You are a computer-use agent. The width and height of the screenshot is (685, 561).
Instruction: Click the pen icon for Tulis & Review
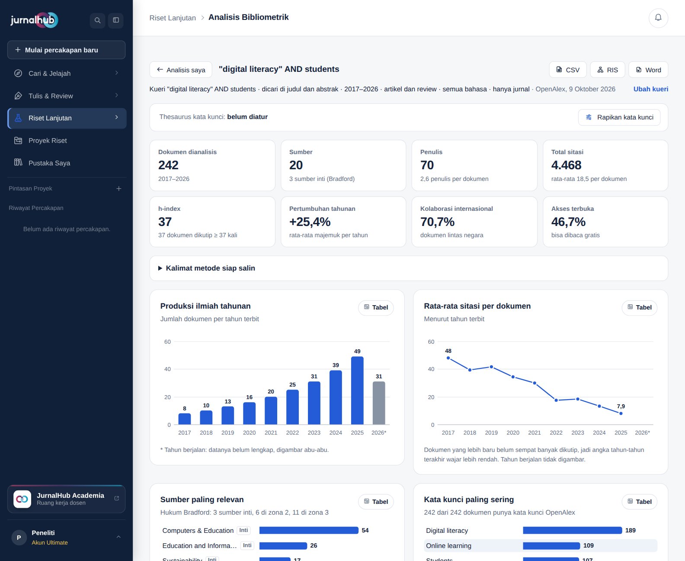click(x=18, y=96)
